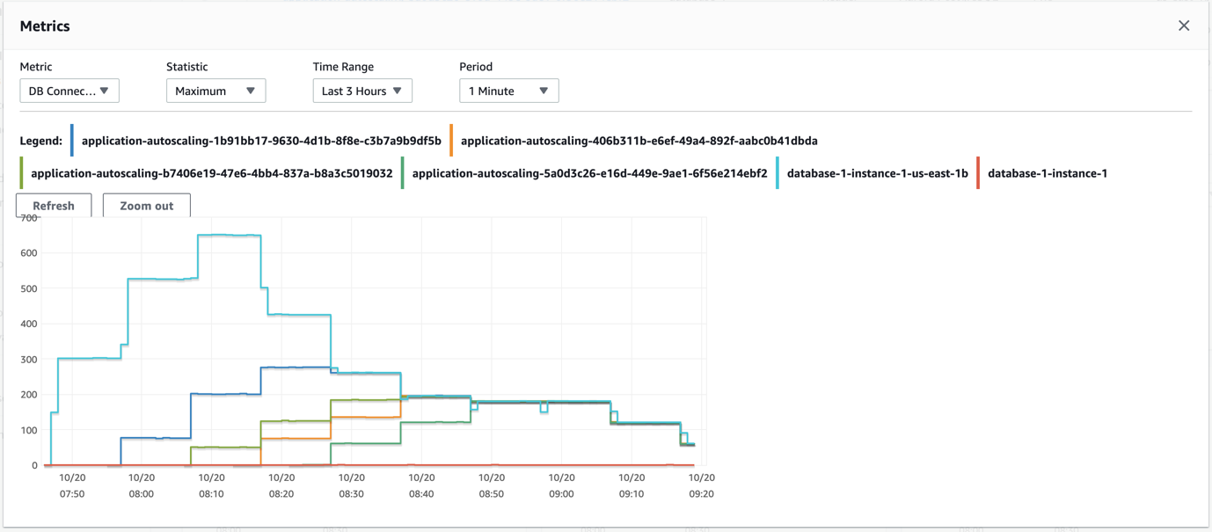Image resolution: width=1212 pixels, height=532 pixels.
Task: Click the 300 y-axis label
Action: coord(29,360)
